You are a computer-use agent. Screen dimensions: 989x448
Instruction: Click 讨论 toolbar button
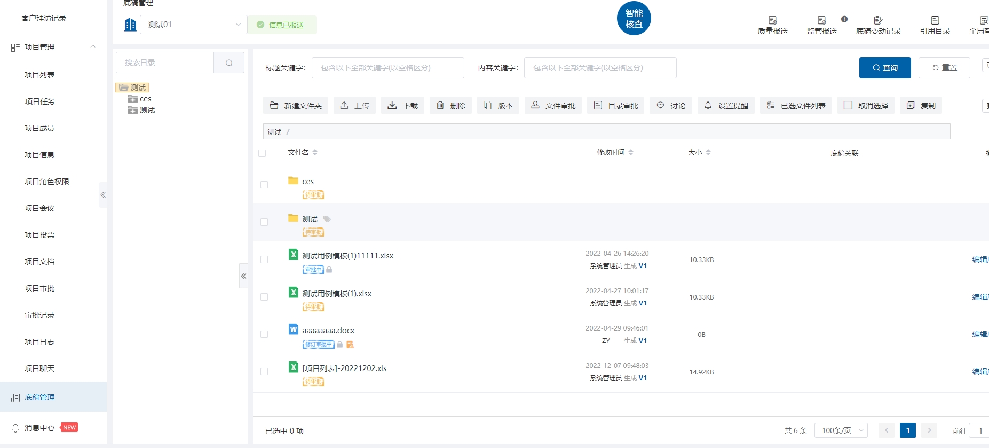[671, 106]
